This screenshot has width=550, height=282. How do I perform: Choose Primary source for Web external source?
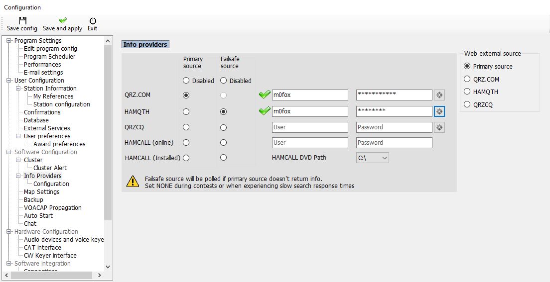tap(467, 66)
